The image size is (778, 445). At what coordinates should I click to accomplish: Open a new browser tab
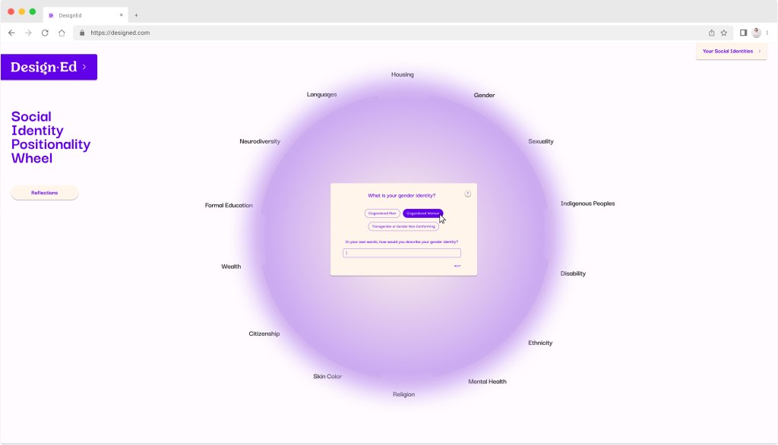point(136,14)
